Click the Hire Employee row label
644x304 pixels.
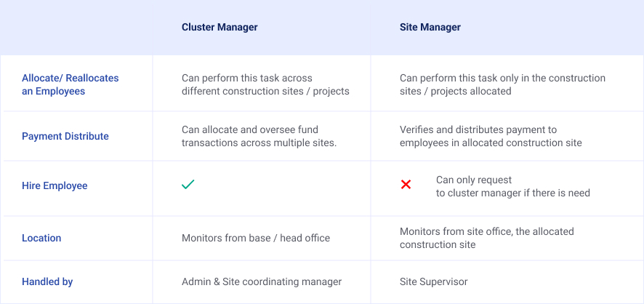click(x=55, y=185)
